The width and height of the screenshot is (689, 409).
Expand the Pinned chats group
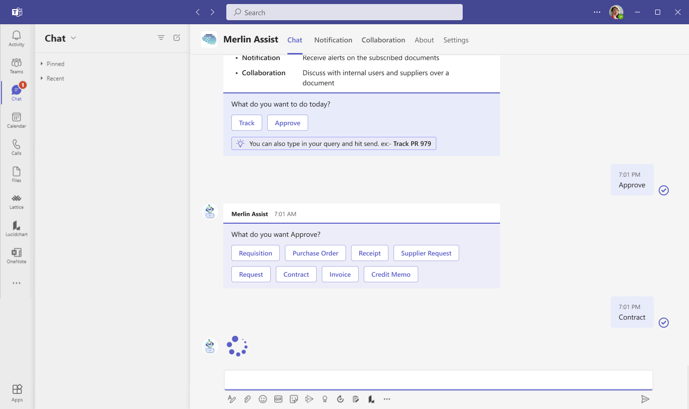(52, 64)
